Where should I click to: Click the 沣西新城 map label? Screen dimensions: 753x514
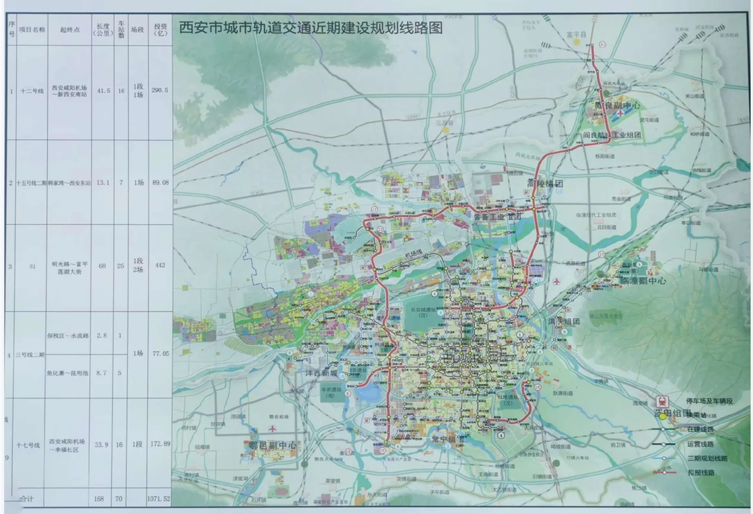[x=321, y=373]
